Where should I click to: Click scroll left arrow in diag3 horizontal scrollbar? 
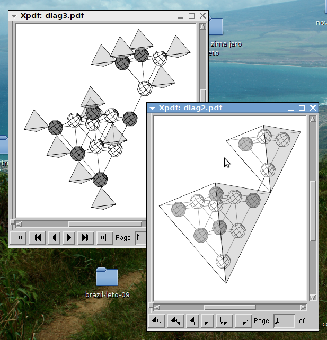click(x=19, y=224)
